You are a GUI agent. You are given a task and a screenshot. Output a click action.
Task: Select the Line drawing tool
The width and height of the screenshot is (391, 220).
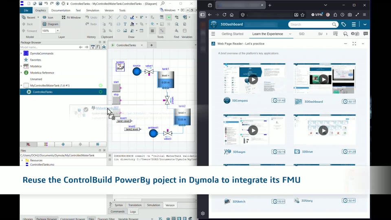point(119,17)
